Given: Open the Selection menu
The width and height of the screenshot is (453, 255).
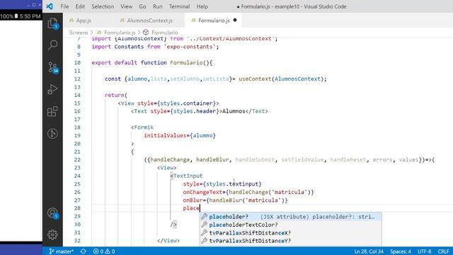Looking at the screenshot, I should tap(103, 6).
